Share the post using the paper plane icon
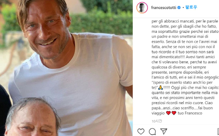 click(x=164, y=131)
